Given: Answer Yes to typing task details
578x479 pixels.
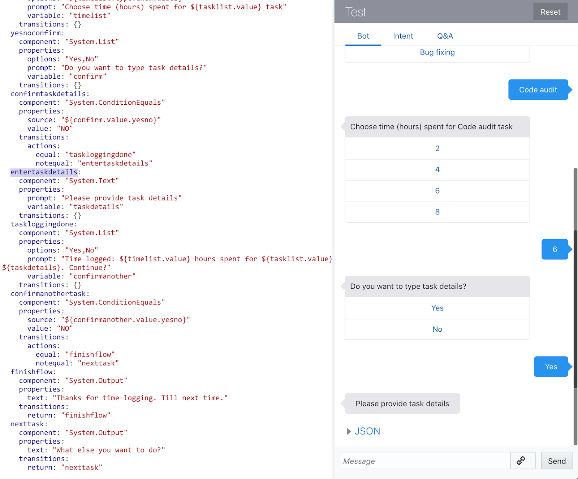Looking at the screenshot, I should 437,308.
